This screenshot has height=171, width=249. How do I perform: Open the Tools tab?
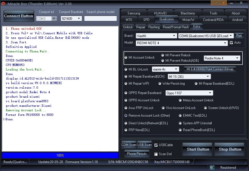pos(213,13)
